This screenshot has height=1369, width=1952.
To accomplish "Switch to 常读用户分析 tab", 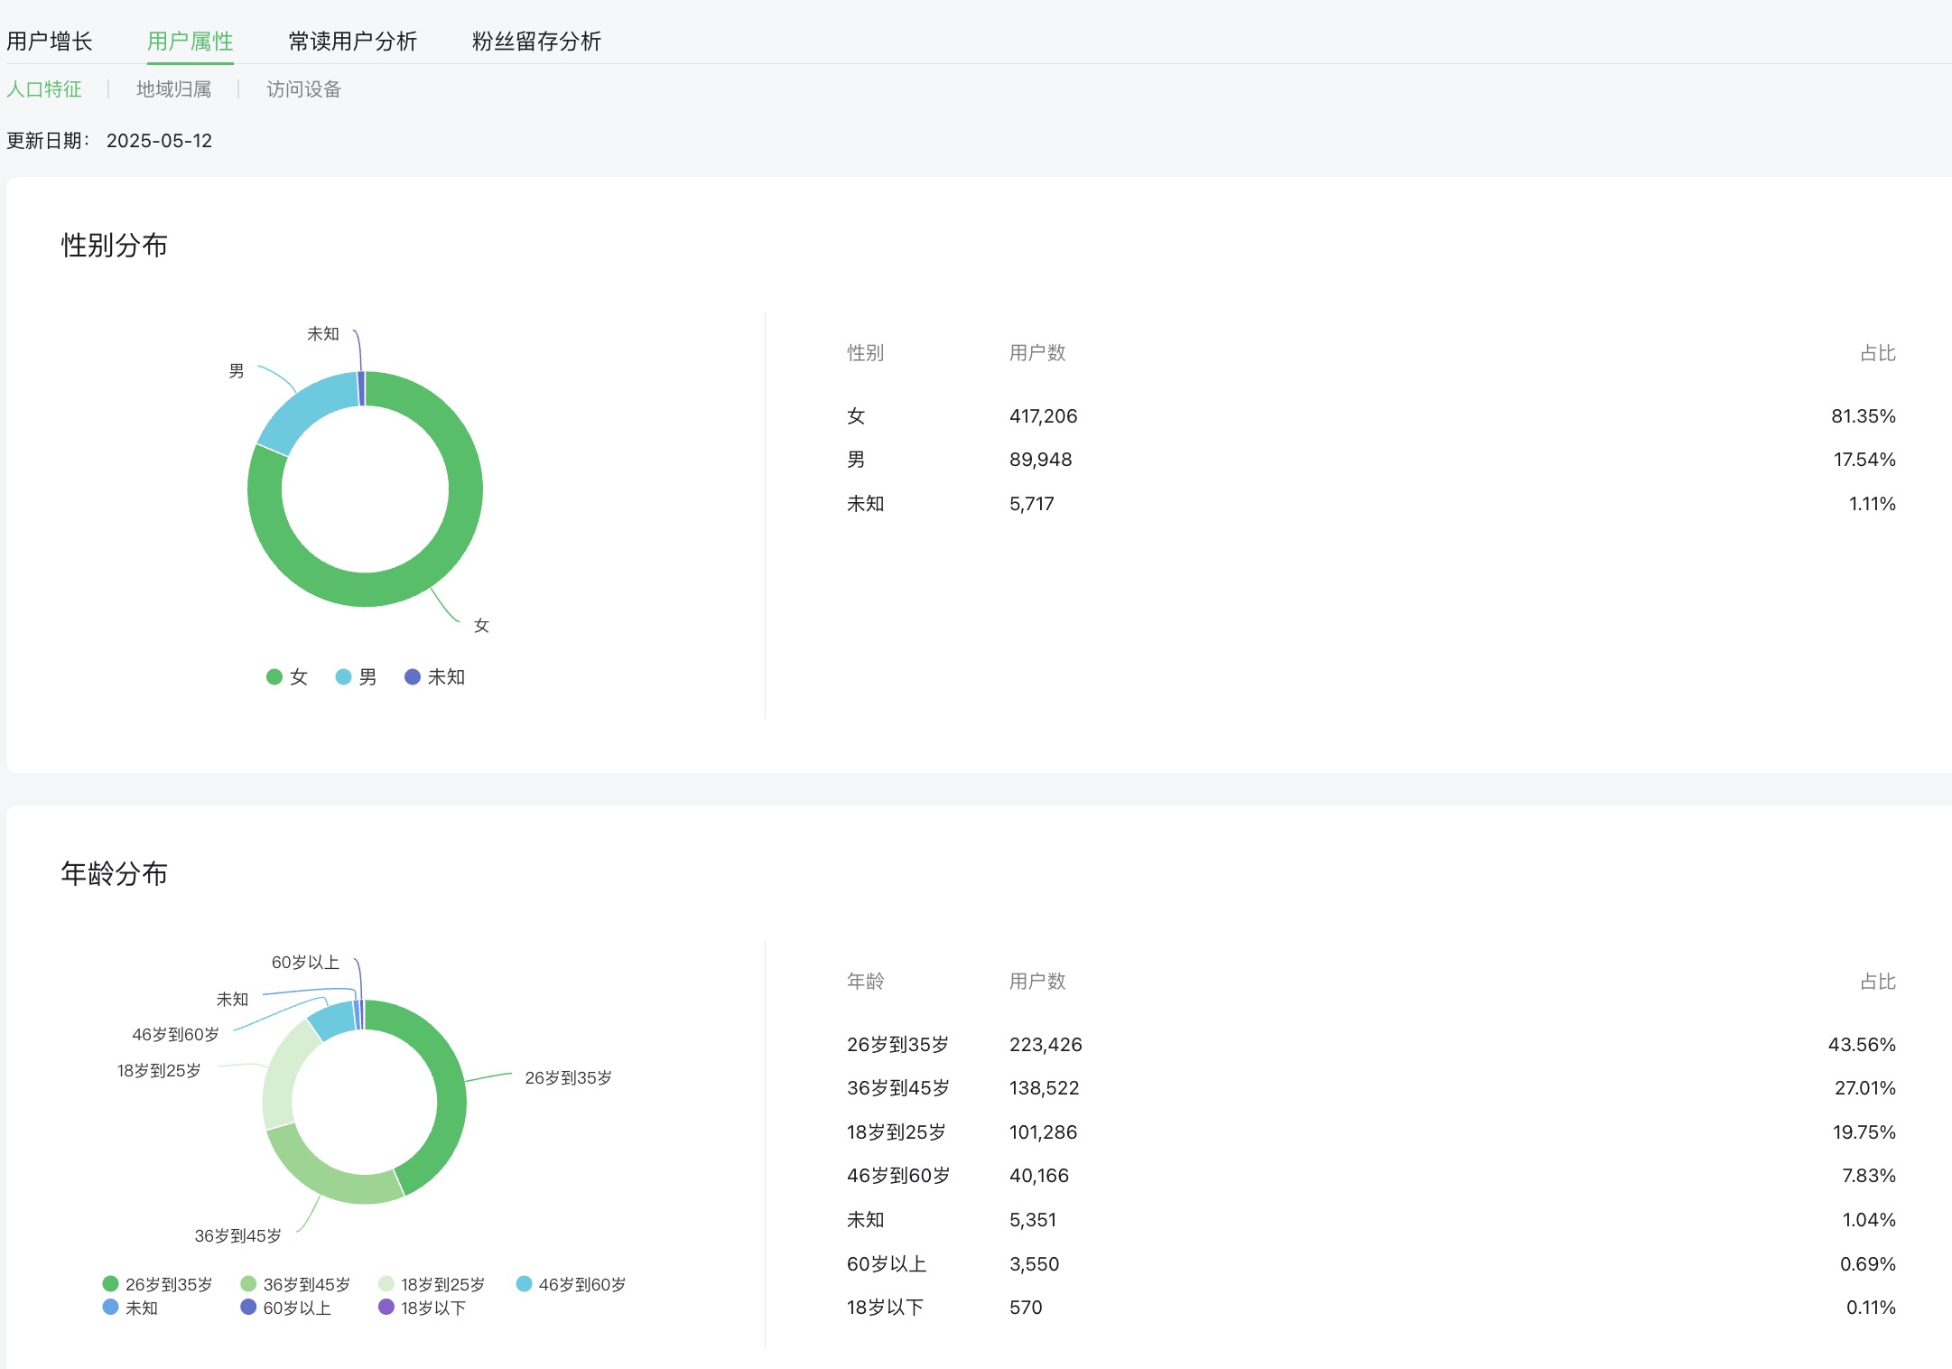I will (x=352, y=42).
